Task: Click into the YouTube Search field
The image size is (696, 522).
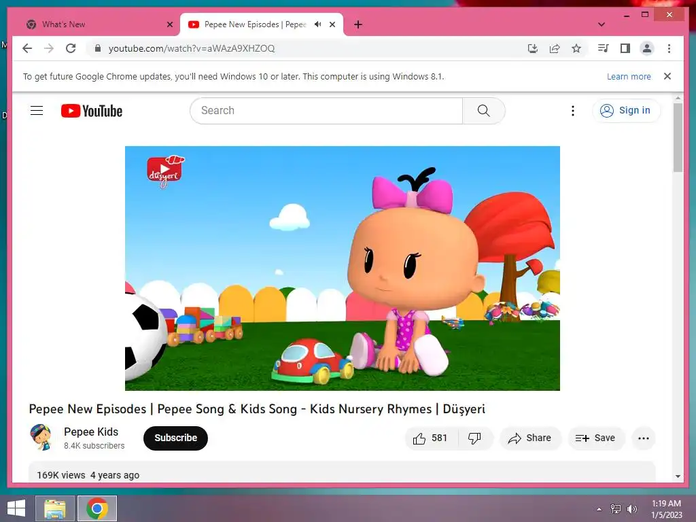Action: [x=326, y=111]
